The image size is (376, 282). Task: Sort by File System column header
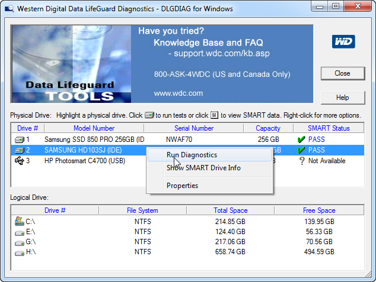(x=142, y=210)
